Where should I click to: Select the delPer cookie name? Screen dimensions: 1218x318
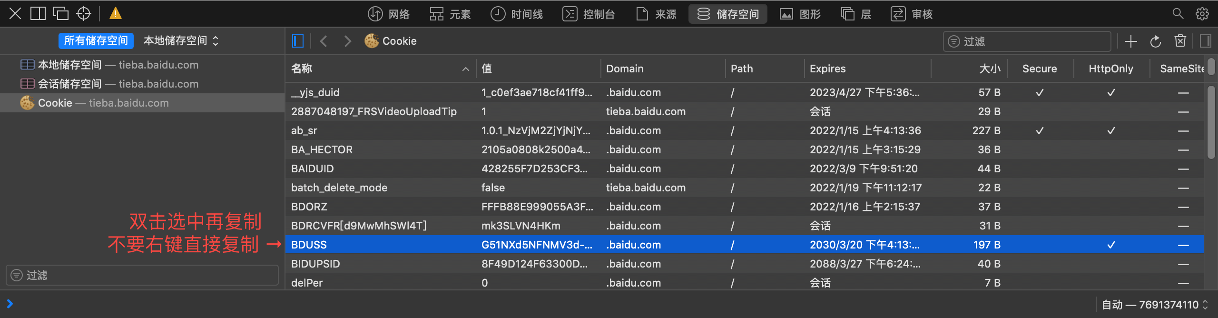(307, 283)
